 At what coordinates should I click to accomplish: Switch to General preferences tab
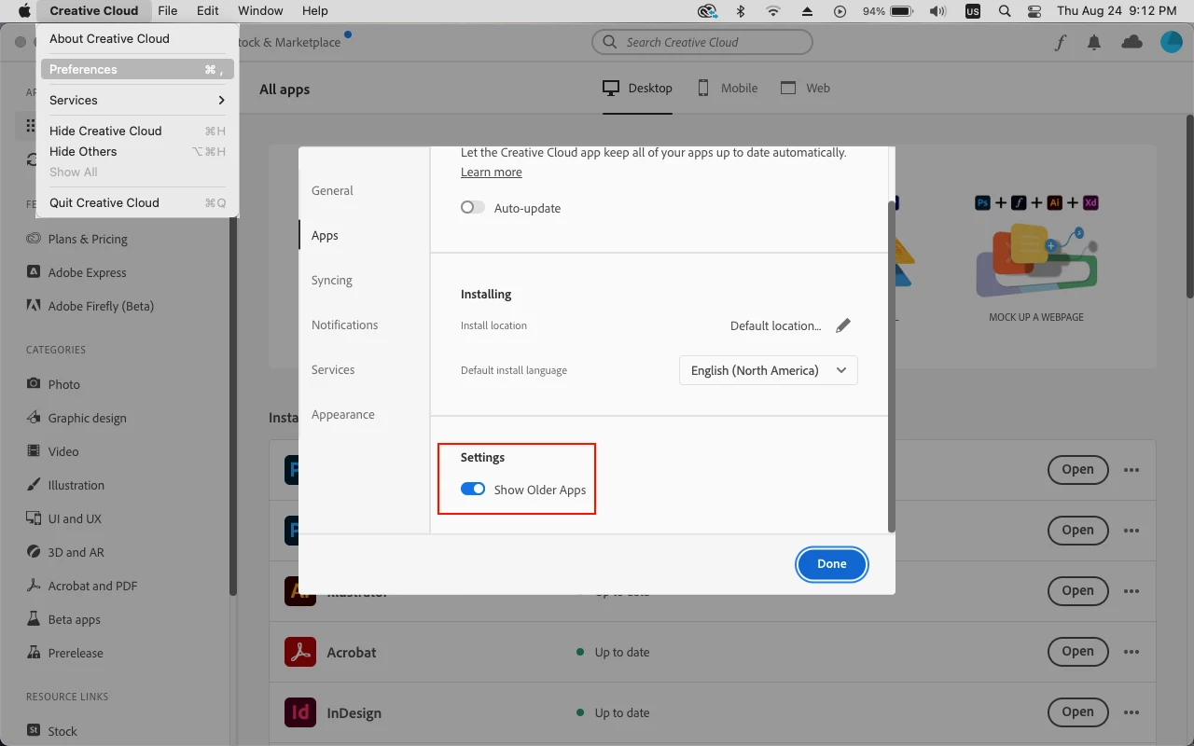tap(332, 190)
